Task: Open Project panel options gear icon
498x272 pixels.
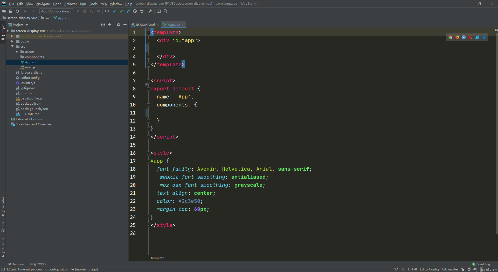Action: click(x=118, y=25)
